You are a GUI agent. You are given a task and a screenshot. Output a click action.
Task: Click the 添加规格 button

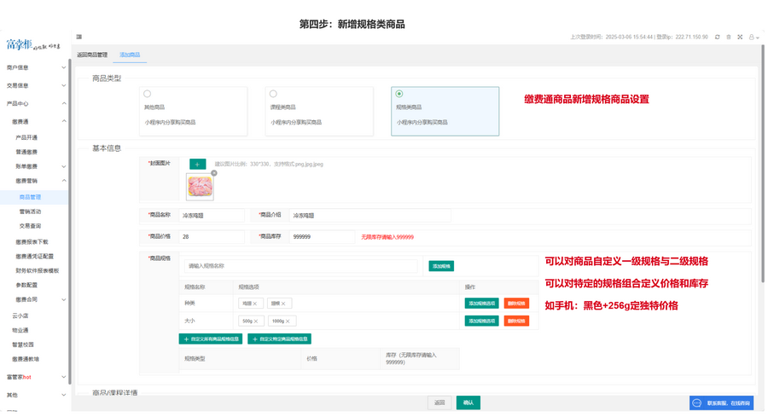[x=441, y=266]
